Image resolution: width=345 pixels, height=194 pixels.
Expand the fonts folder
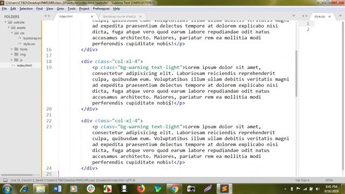click(12, 49)
